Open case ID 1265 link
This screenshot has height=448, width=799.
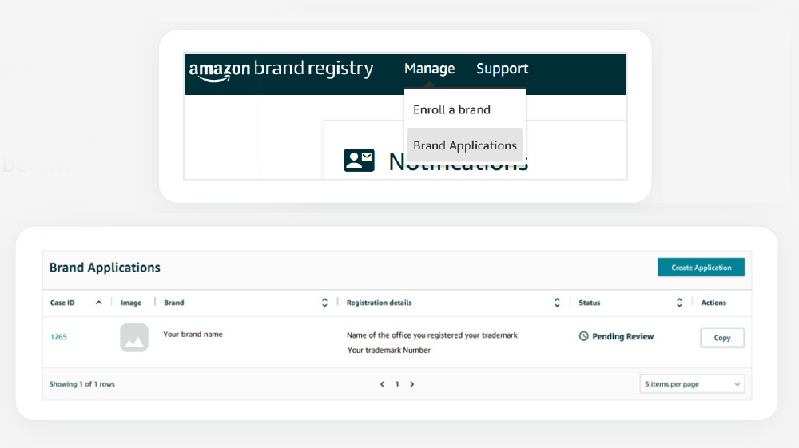[58, 337]
